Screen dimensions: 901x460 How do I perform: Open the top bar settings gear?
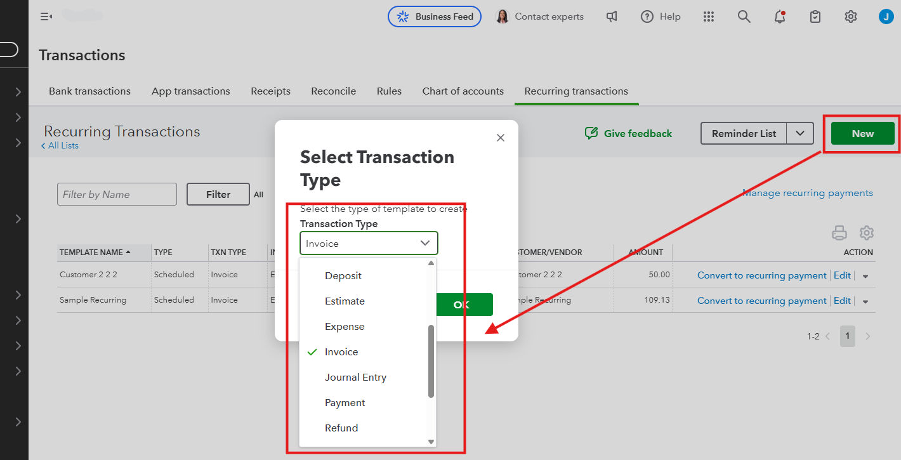(851, 16)
